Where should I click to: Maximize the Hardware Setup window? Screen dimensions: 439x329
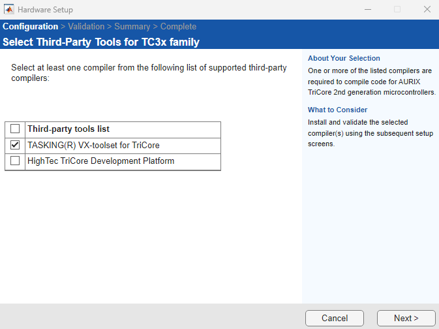[x=397, y=10]
